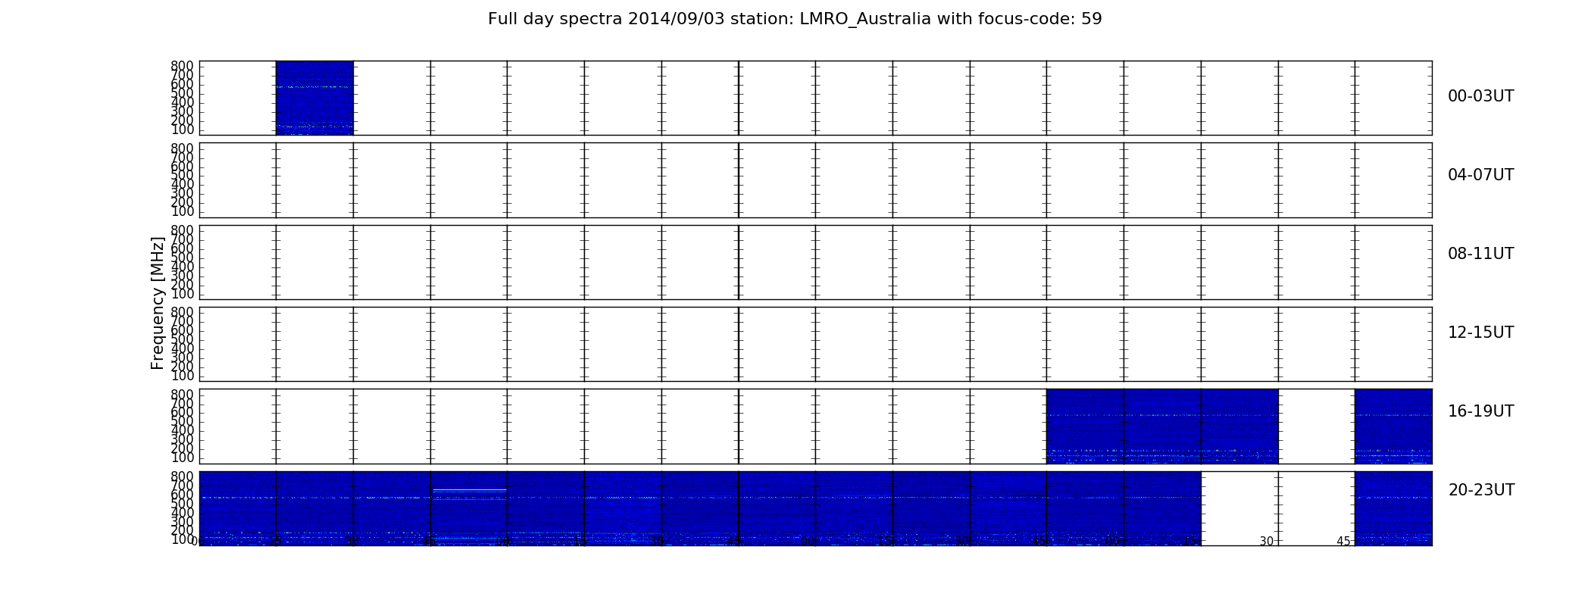The width and height of the screenshot is (1591, 606).
Task: Click the "Frequency [MHz]" axis label
Action: pos(158,303)
